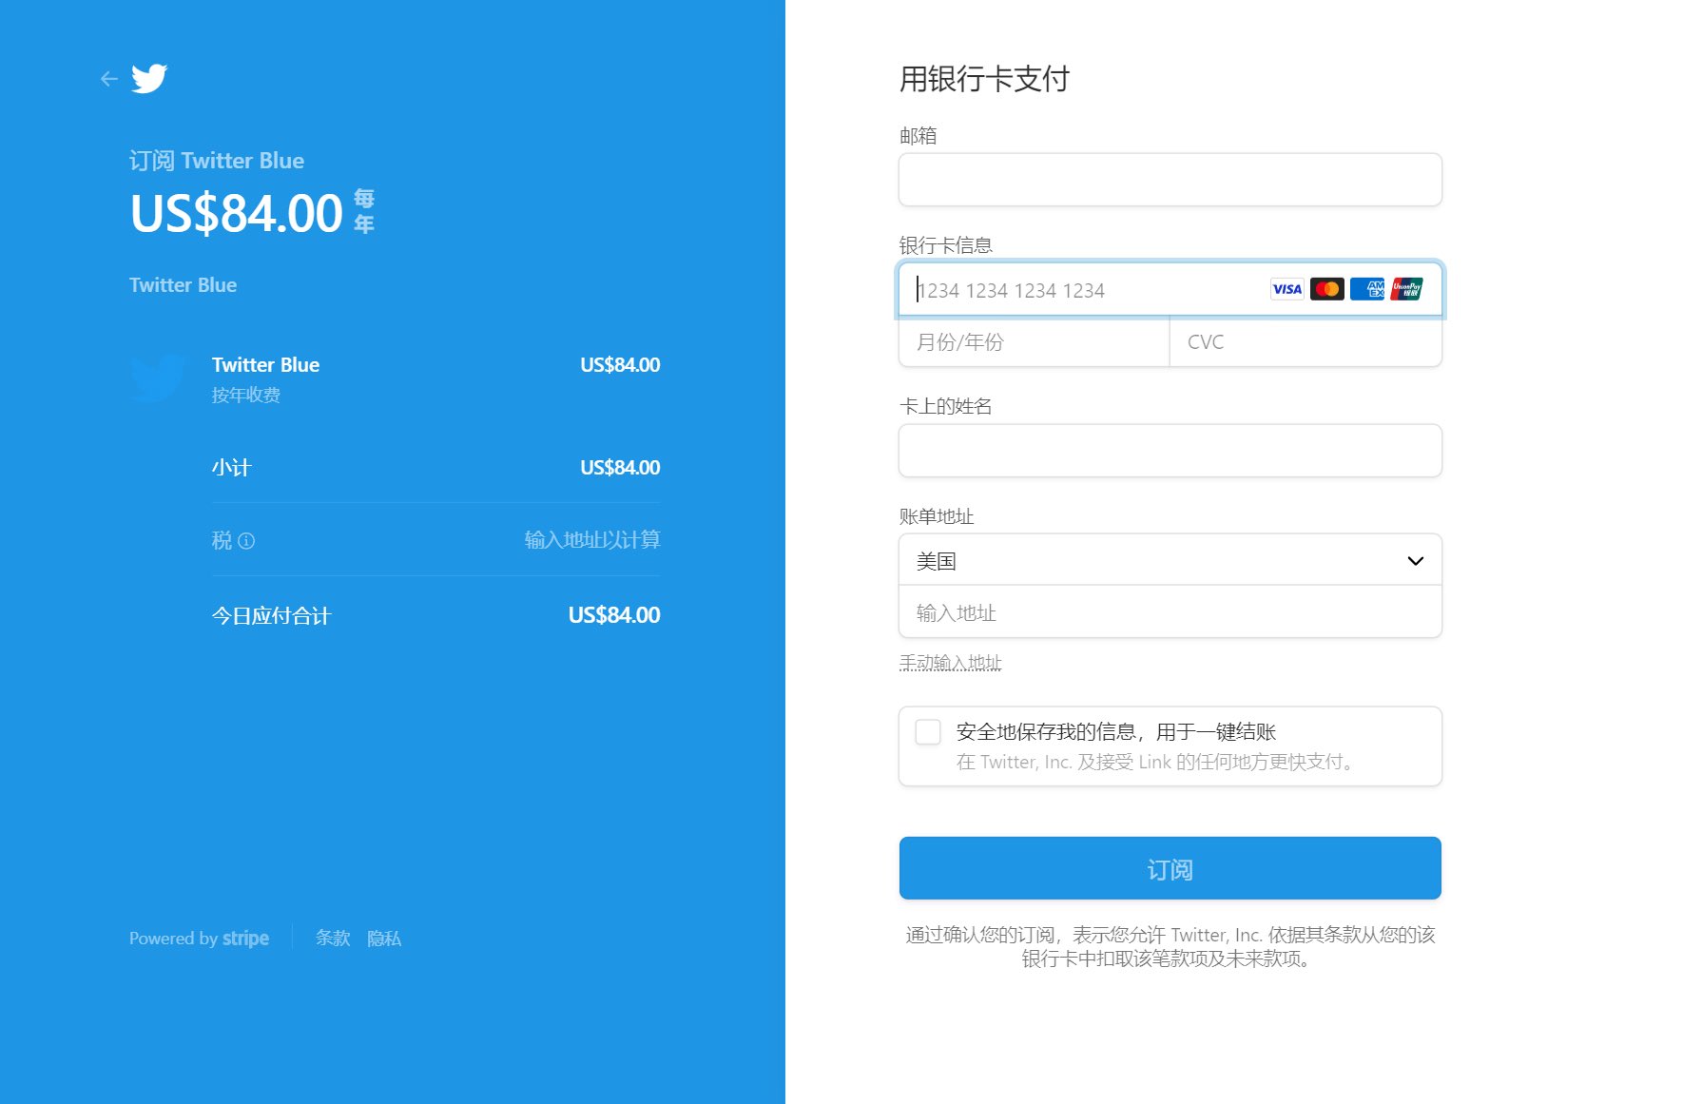This screenshot has width=1702, height=1104.
Task: Click the CVC input field
Action: point(1306,342)
